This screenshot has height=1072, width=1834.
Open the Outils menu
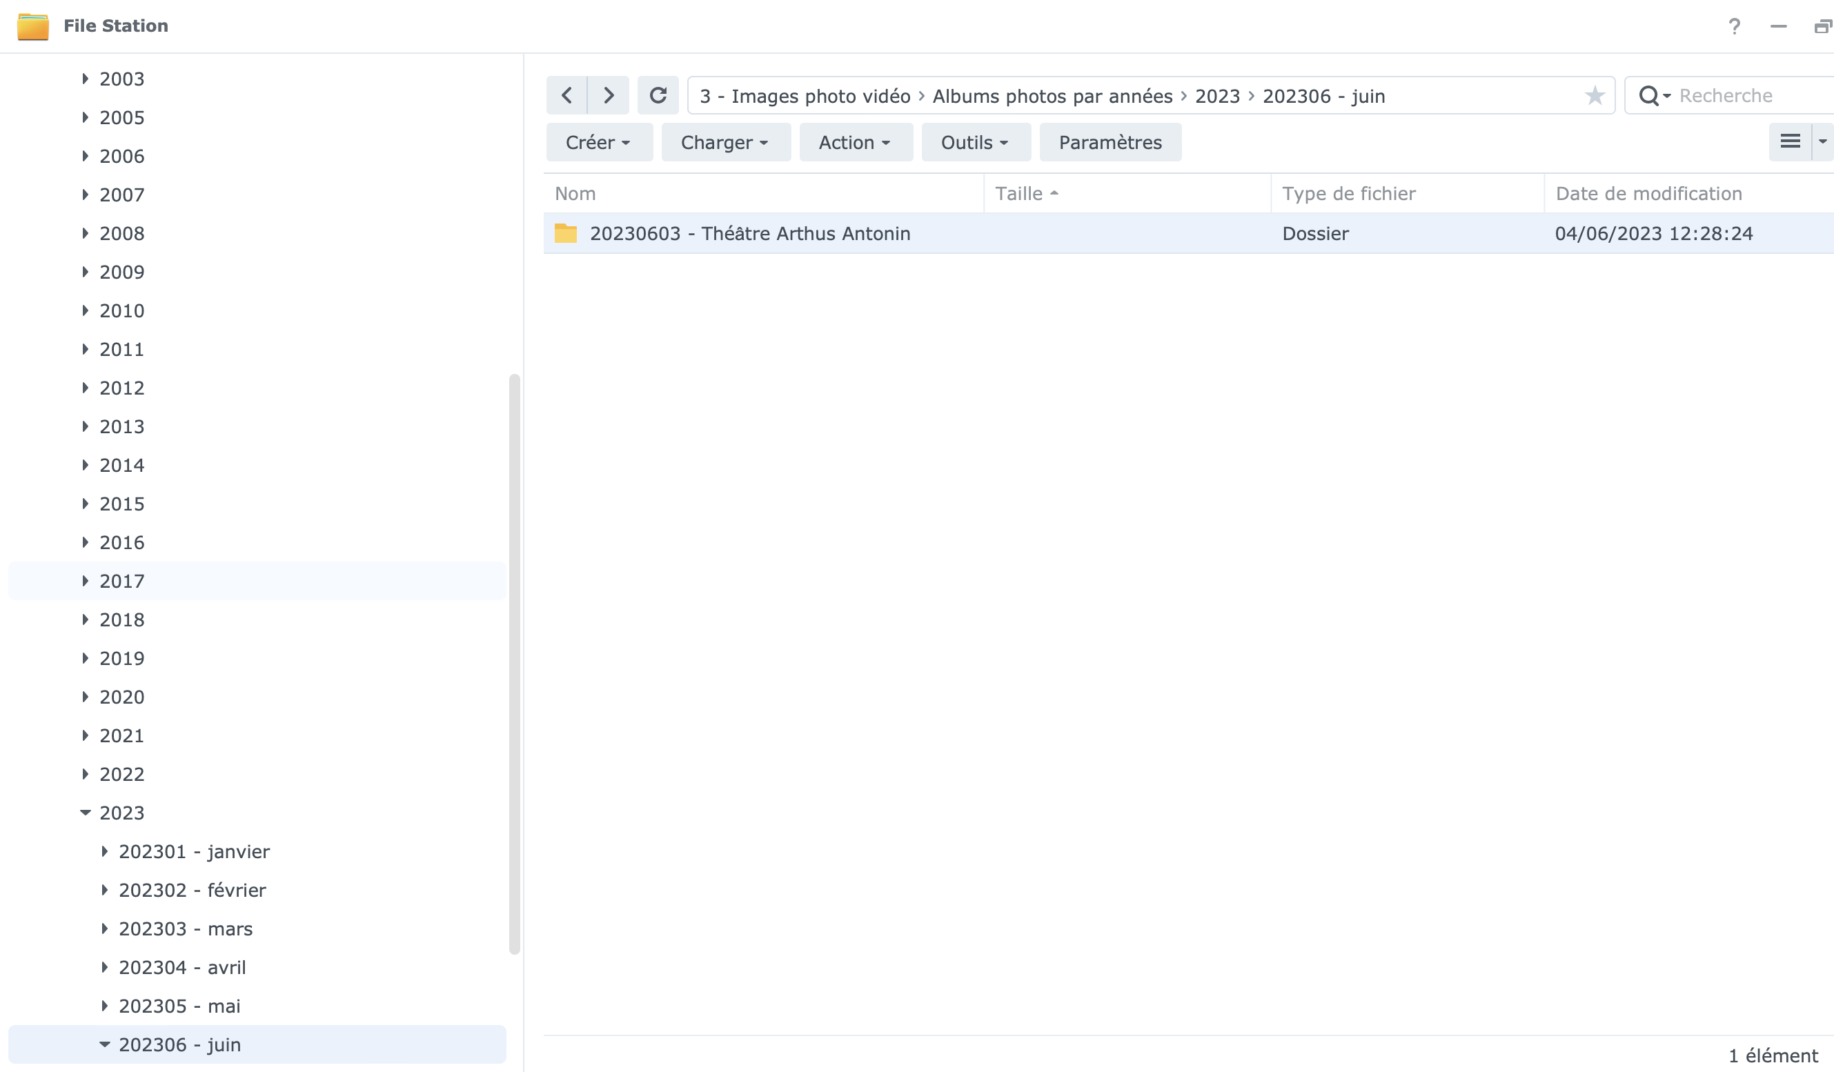[976, 142]
